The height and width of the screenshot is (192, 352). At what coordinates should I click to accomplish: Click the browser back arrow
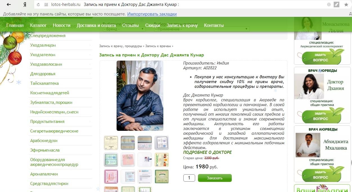point(9,4)
